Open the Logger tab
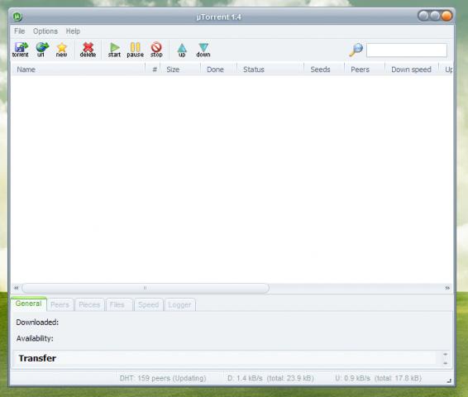 point(179,304)
